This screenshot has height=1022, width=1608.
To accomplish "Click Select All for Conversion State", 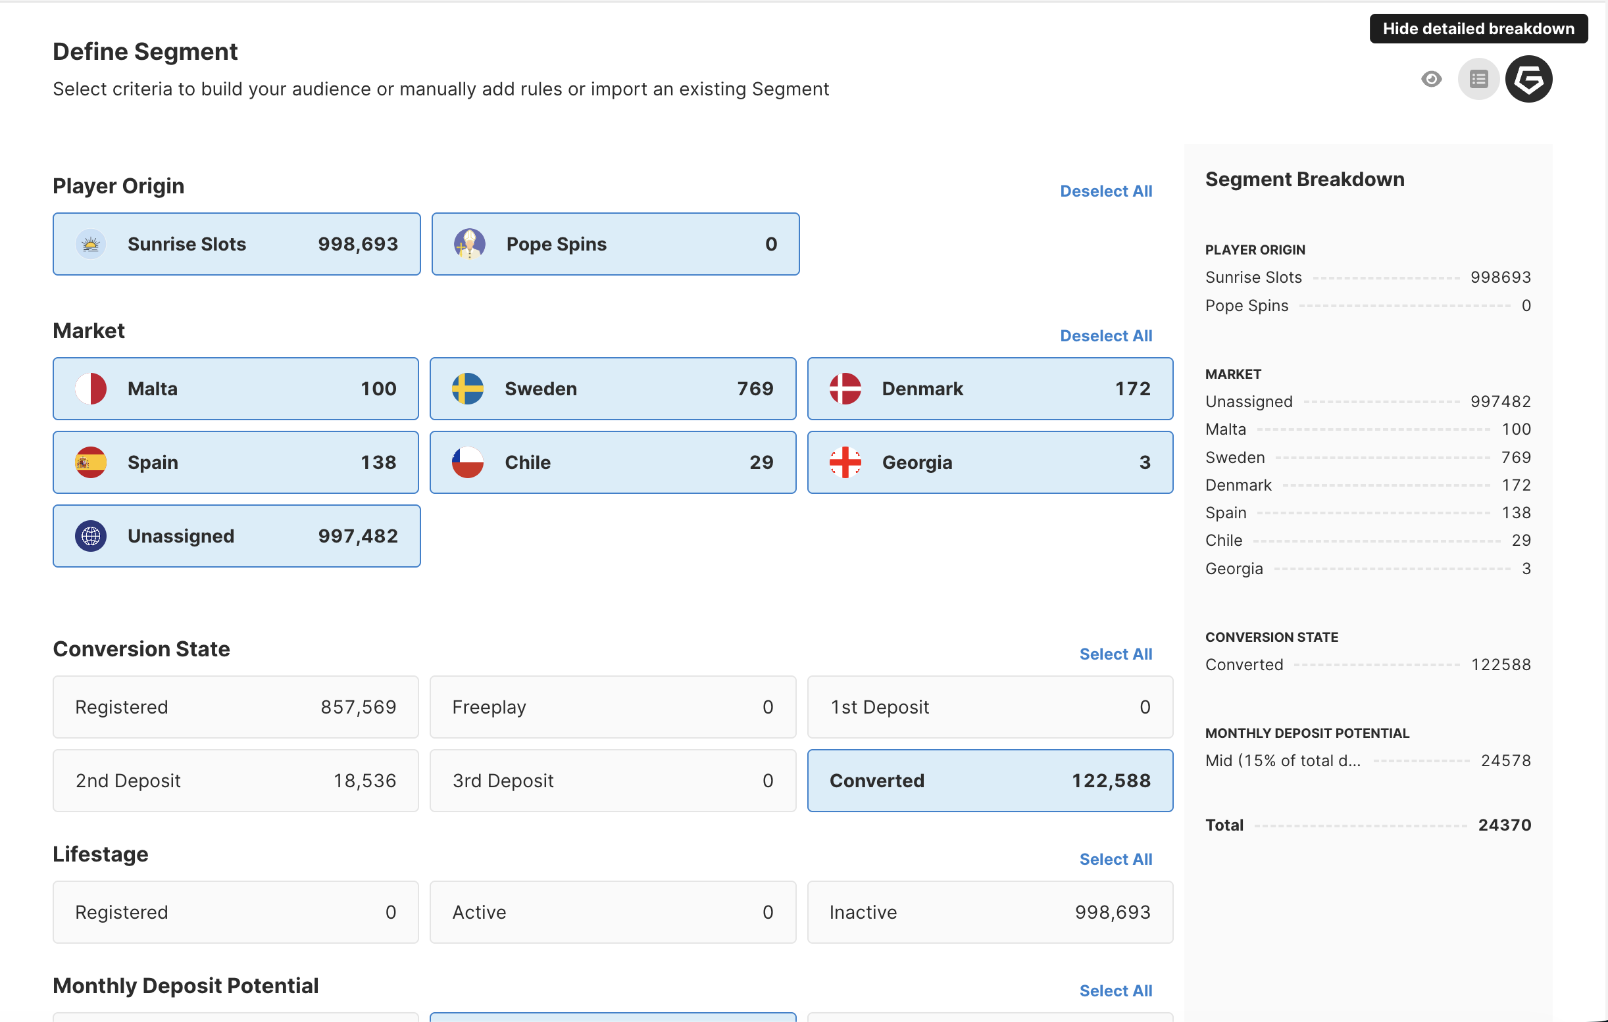I will [x=1115, y=654].
